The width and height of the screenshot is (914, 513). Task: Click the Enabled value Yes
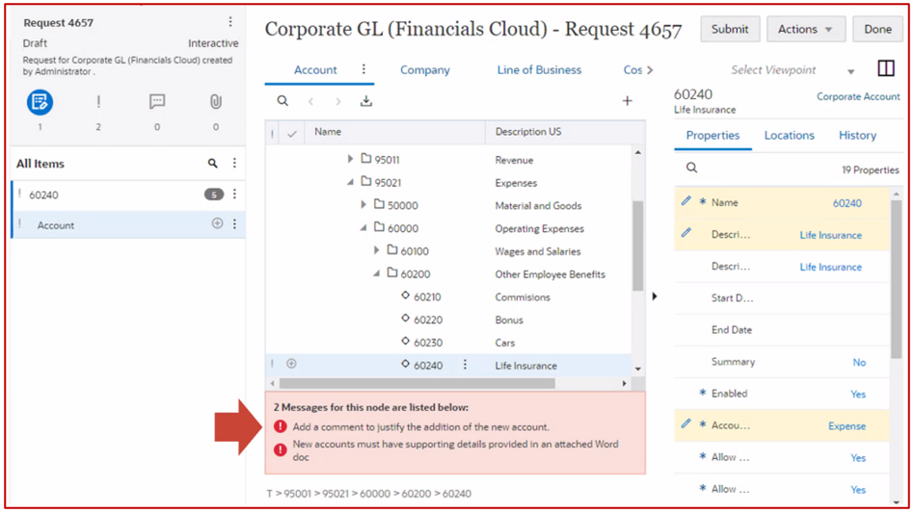pos(858,395)
